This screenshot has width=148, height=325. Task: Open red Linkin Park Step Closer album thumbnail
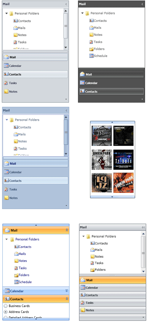123,183
